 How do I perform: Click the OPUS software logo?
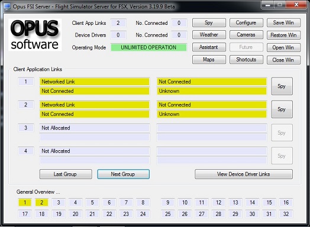coord(35,35)
